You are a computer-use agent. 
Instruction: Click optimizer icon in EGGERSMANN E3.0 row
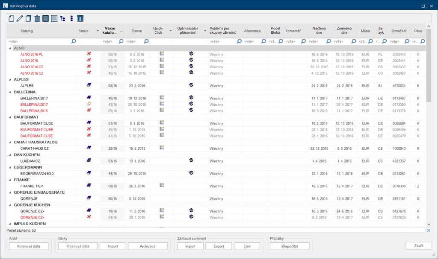tap(191, 173)
